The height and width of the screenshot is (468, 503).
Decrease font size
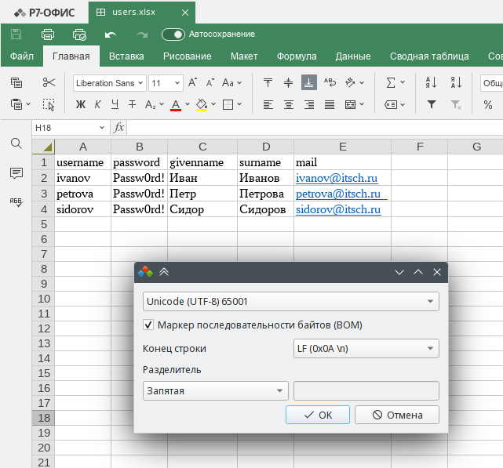click(210, 82)
